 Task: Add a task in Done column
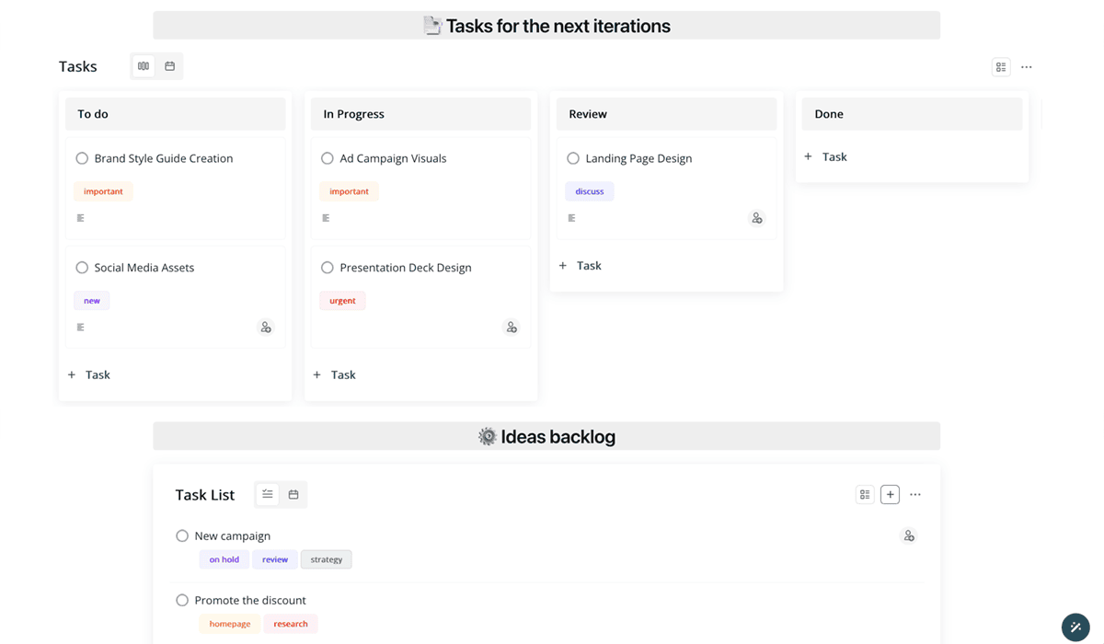pyautogui.click(x=826, y=156)
